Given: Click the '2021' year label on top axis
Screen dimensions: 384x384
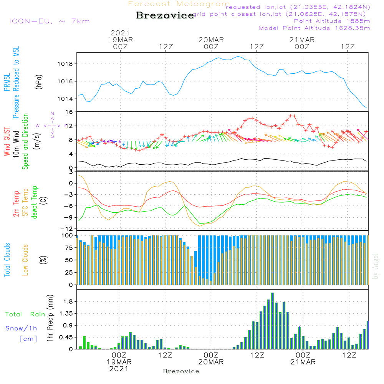Looking at the screenshot, I should click(120, 33).
